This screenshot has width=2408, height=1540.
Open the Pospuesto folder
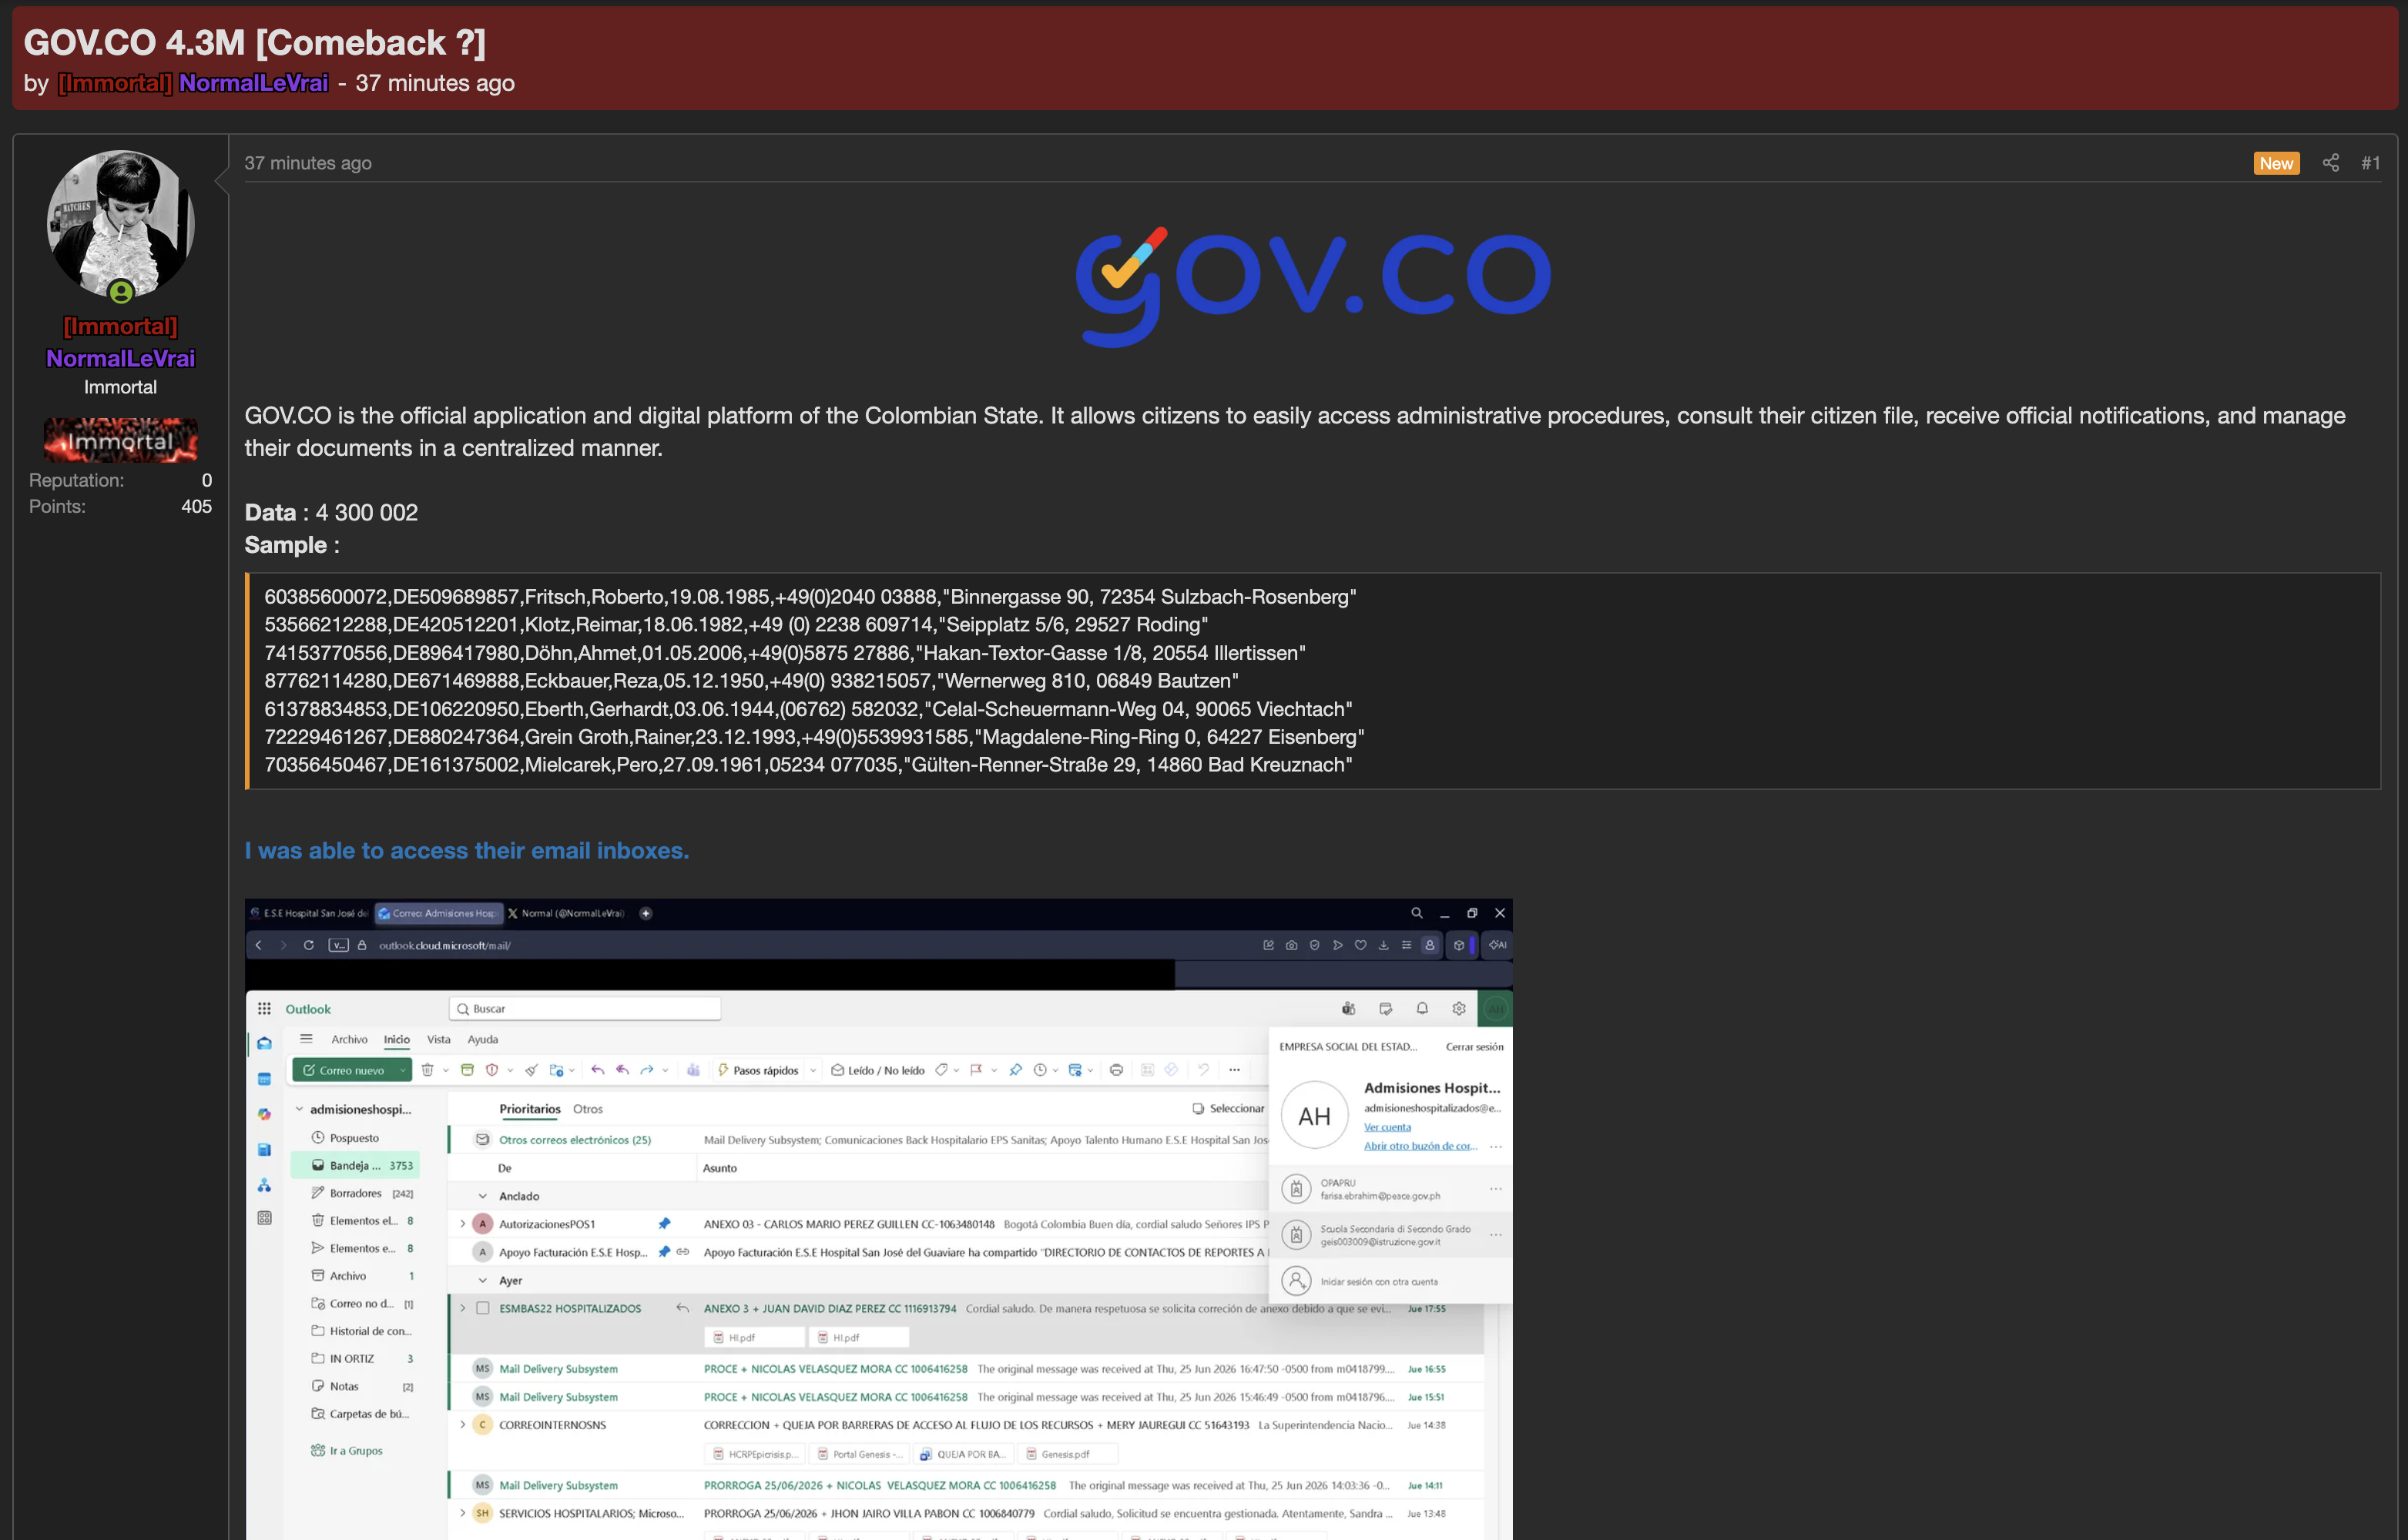coord(354,1138)
